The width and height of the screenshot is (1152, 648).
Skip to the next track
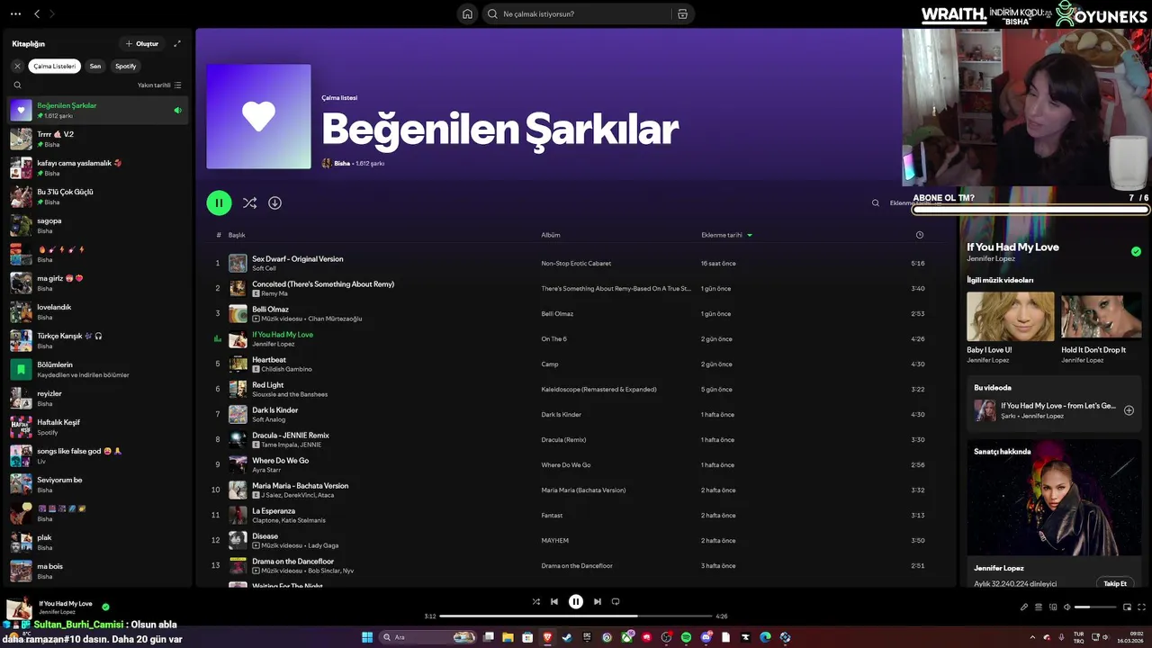(598, 601)
